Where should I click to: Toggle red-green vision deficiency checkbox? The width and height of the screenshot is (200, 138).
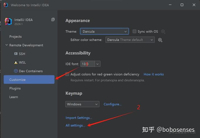[x=67, y=74]
